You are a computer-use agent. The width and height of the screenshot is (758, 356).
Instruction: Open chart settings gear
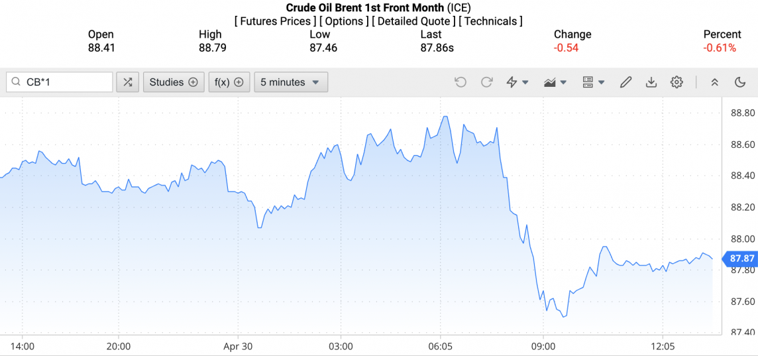(677, 82)
